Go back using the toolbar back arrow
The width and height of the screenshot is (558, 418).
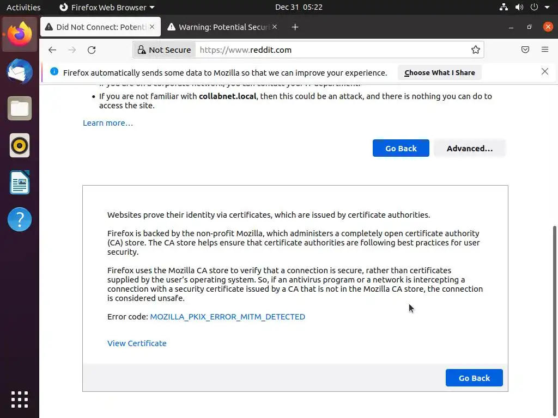[52, 50]
